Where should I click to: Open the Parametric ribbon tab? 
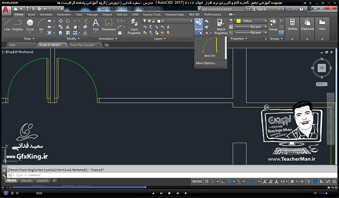coord(64,14)
